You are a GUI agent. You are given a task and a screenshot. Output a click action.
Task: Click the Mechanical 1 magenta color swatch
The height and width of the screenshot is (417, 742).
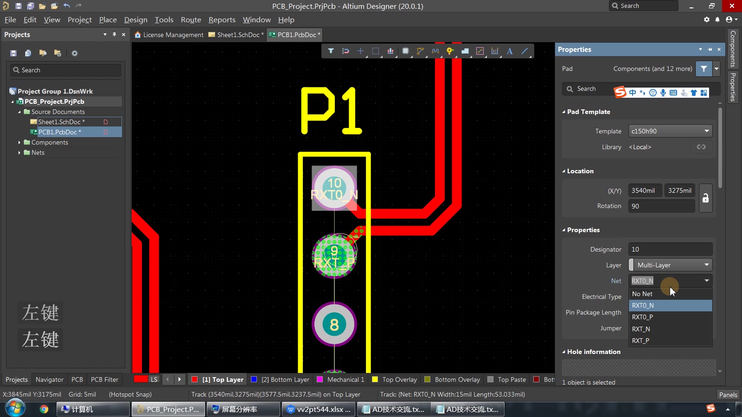320,379
